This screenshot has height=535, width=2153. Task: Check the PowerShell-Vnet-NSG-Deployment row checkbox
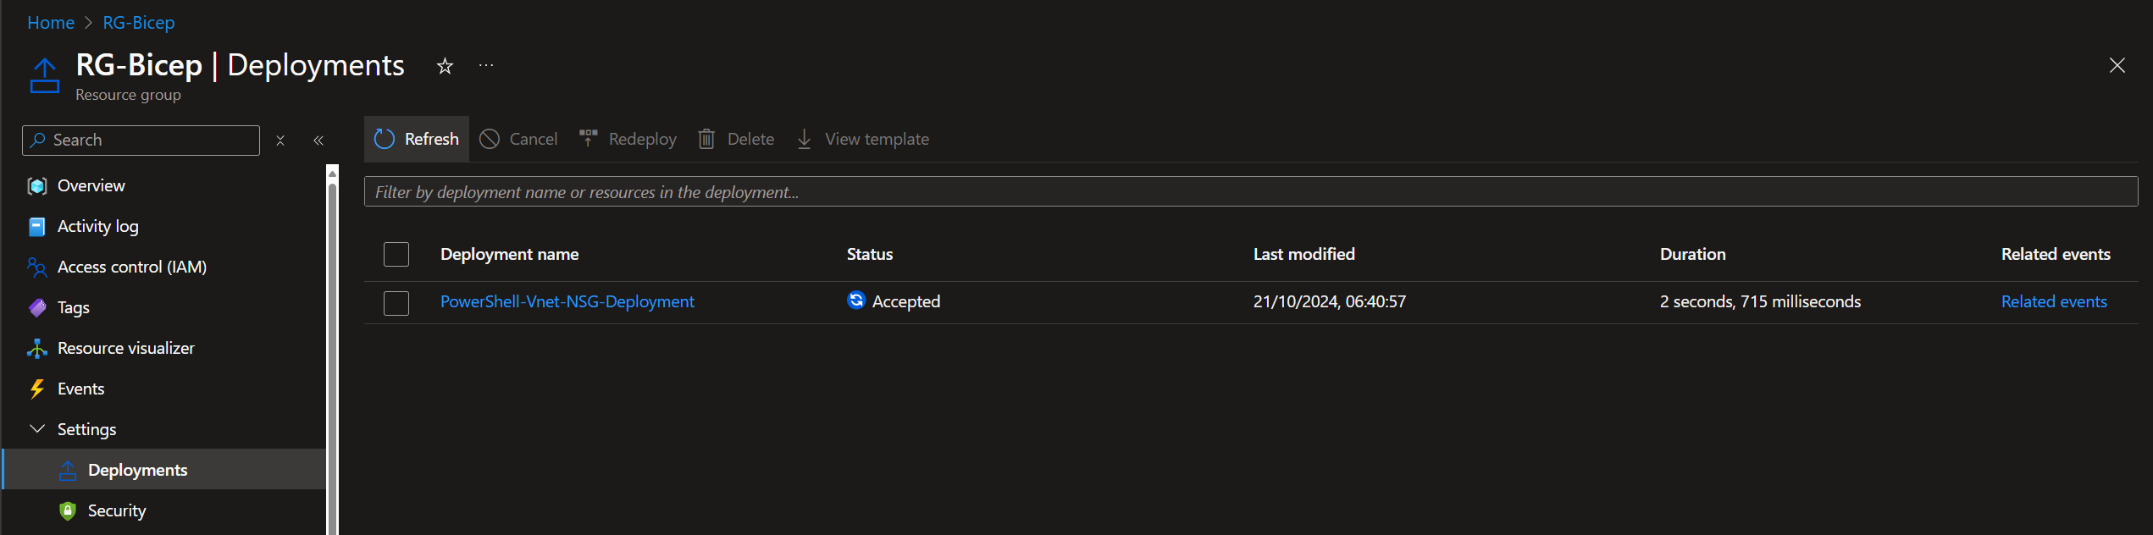[396, 302]
